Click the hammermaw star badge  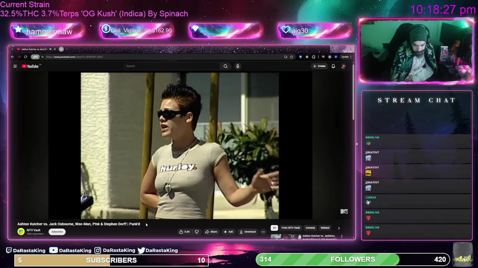coord(18,30)
